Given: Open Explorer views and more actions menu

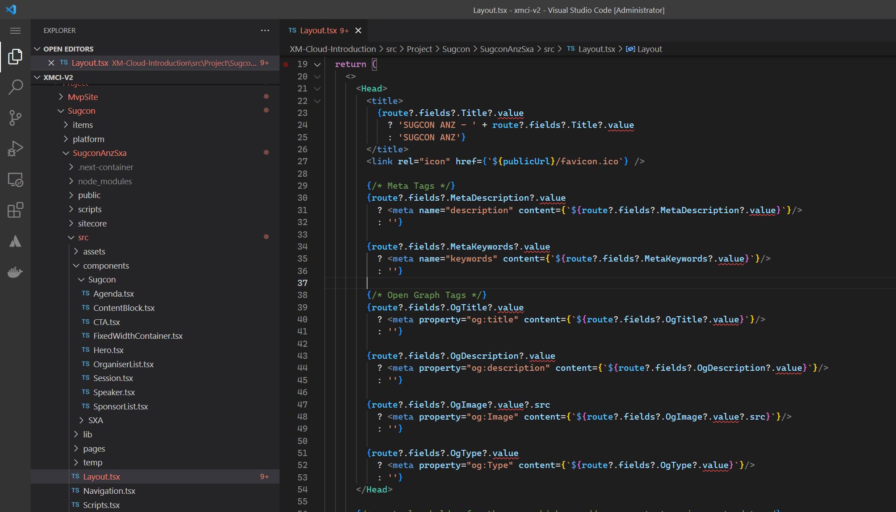Looking at the screenshot, I should click(265, 31).
